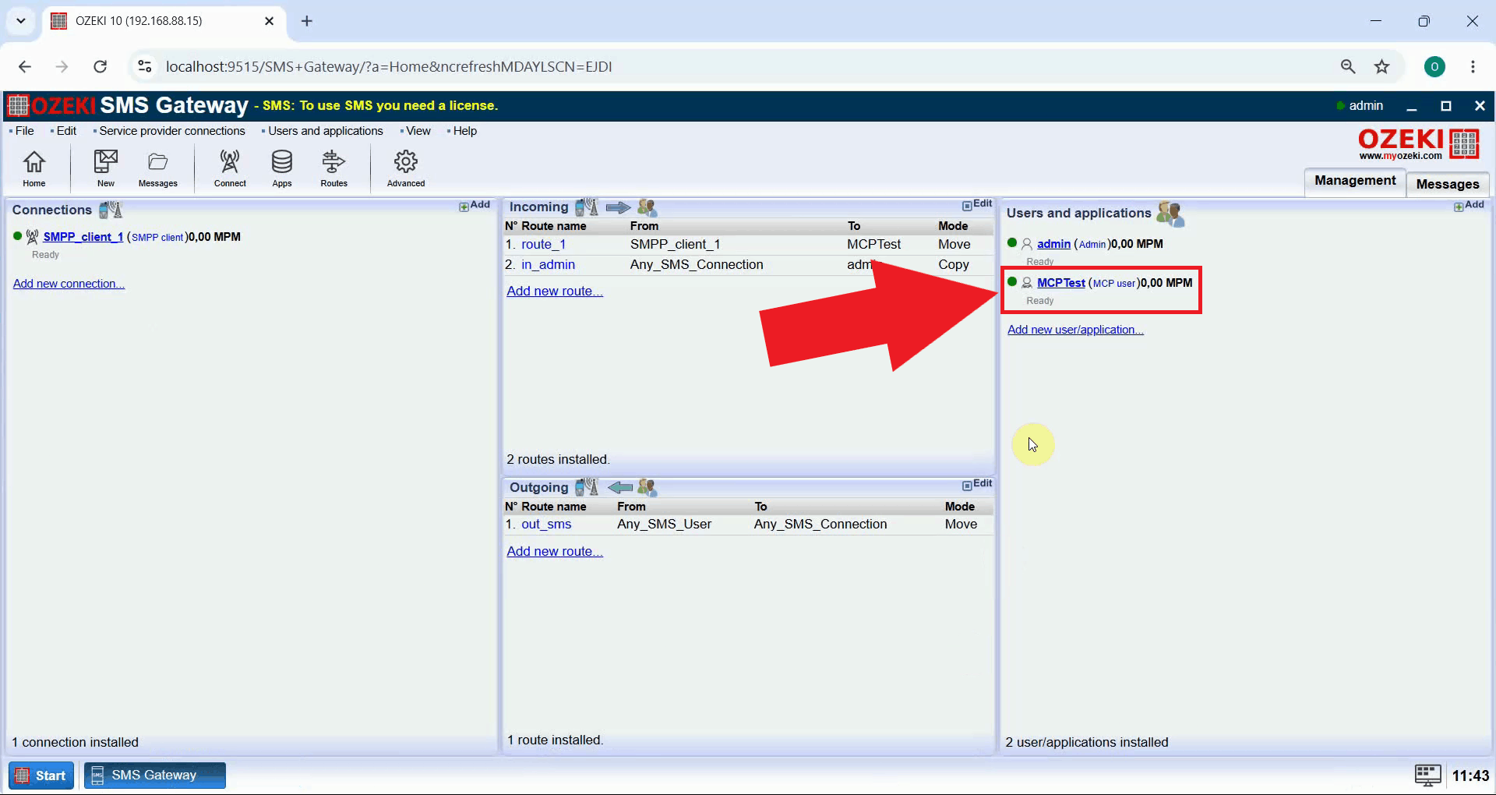This screenshot has width=1496, height=795.
Task: Click Add new connection link
Action: point(69,284)
